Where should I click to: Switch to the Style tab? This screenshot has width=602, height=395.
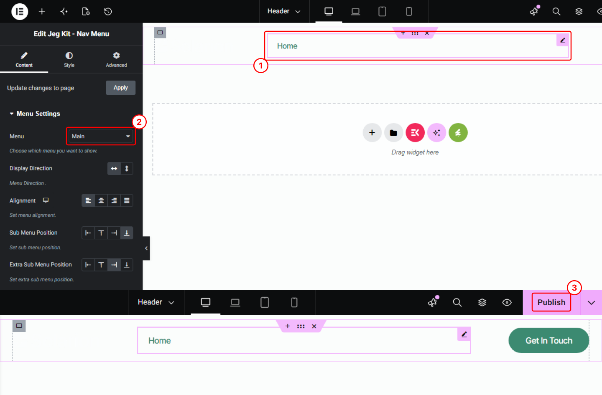[x=69, y=60]
